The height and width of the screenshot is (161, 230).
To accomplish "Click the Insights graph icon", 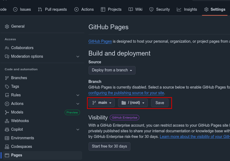I will click(x=179, y=10).
